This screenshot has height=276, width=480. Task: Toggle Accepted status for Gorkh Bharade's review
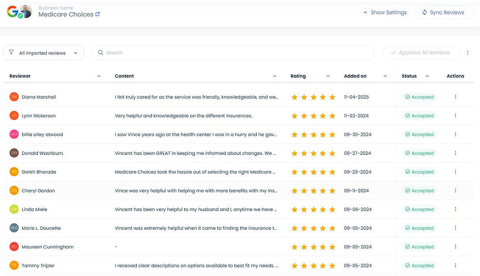[419, 172]
